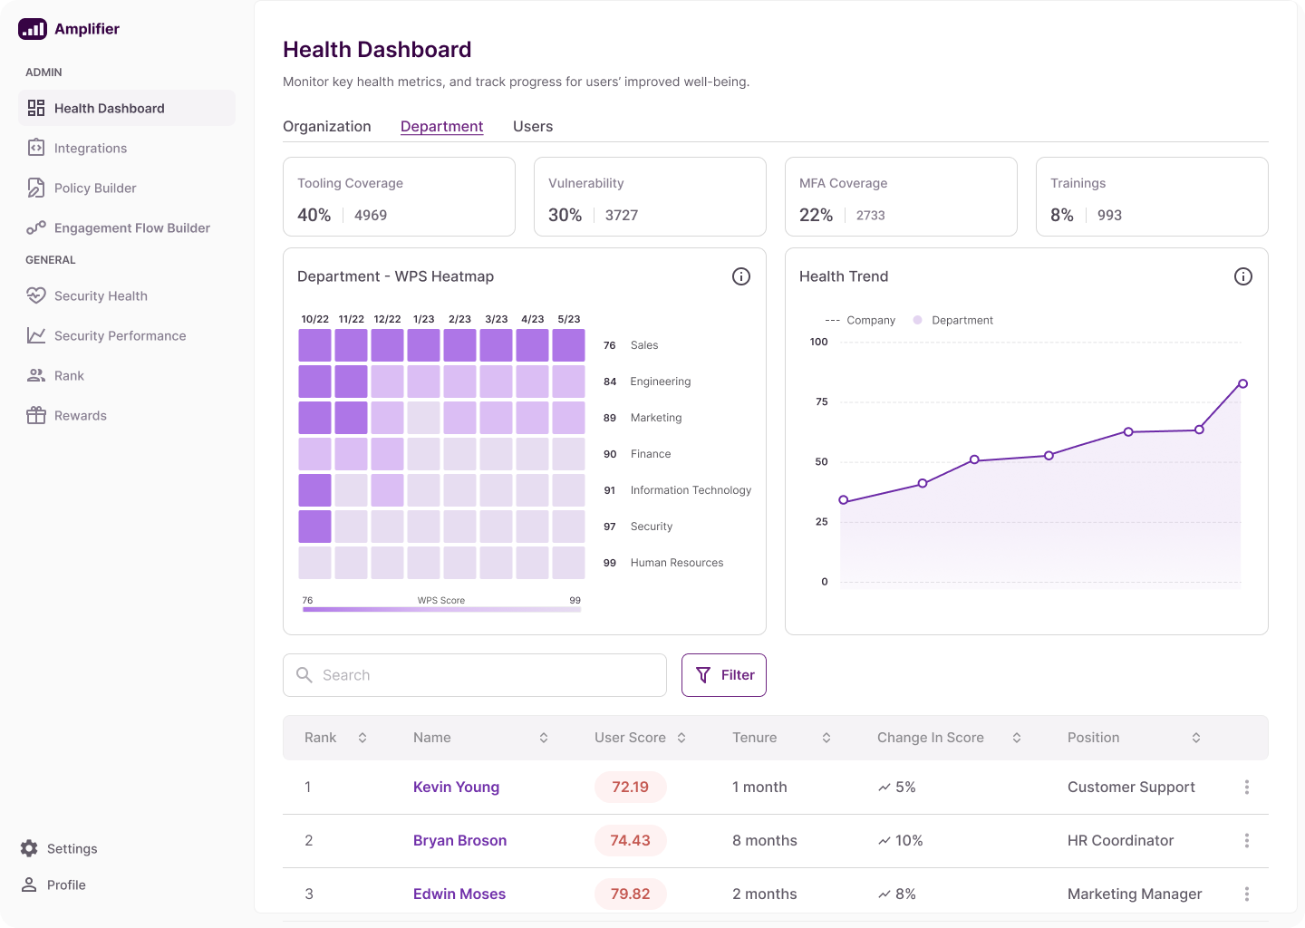Click the Rewards gift icon
This screenshot has width=1305, height=928.
(x=36, y=415)
